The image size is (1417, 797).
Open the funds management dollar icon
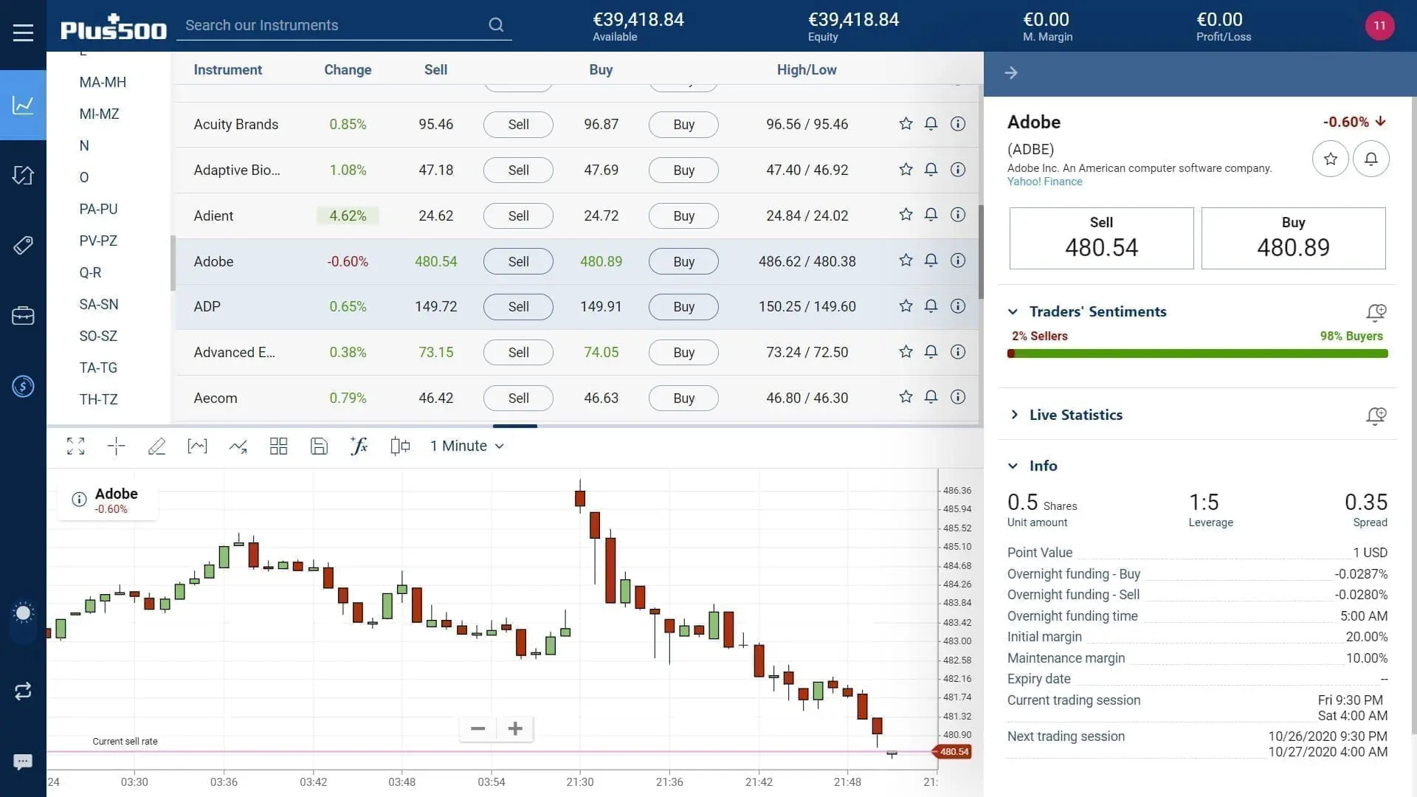coord(23,386)
